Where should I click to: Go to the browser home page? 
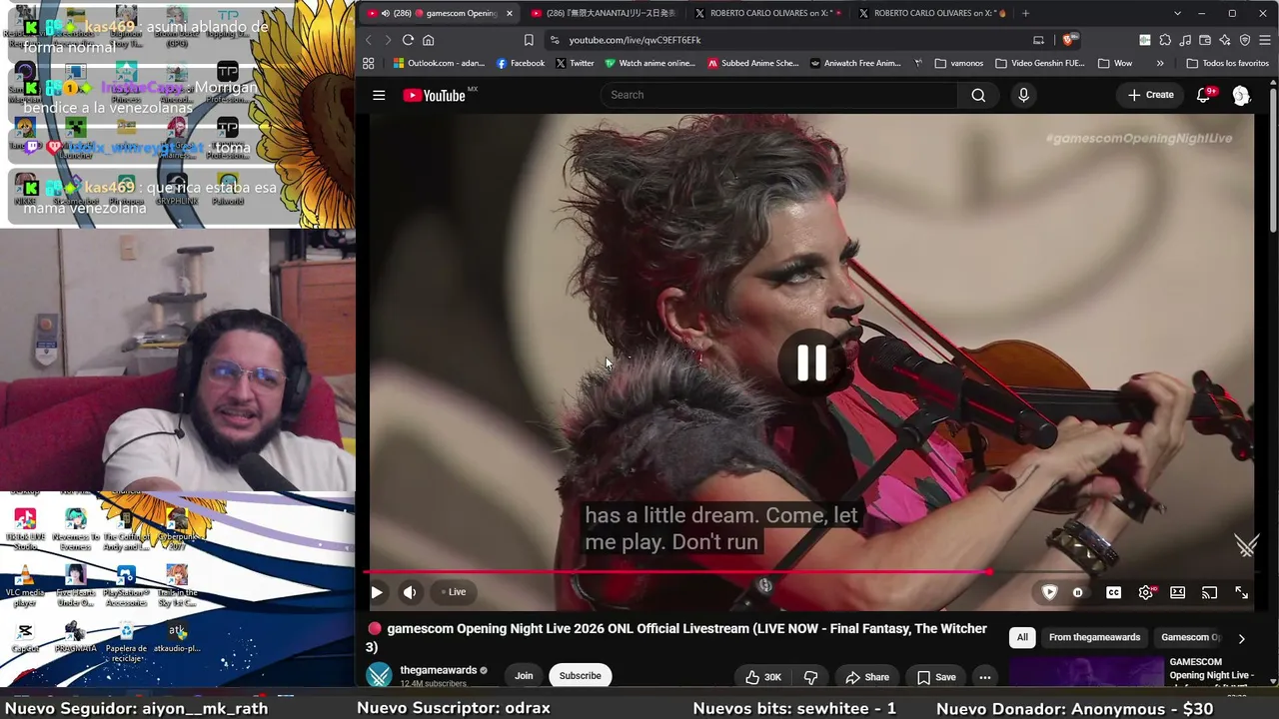(429, 40)
